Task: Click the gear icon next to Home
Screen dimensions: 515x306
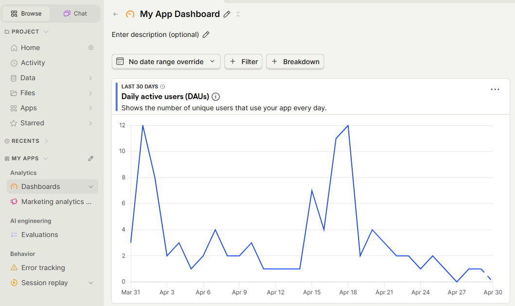Action: tap(91, 48)
